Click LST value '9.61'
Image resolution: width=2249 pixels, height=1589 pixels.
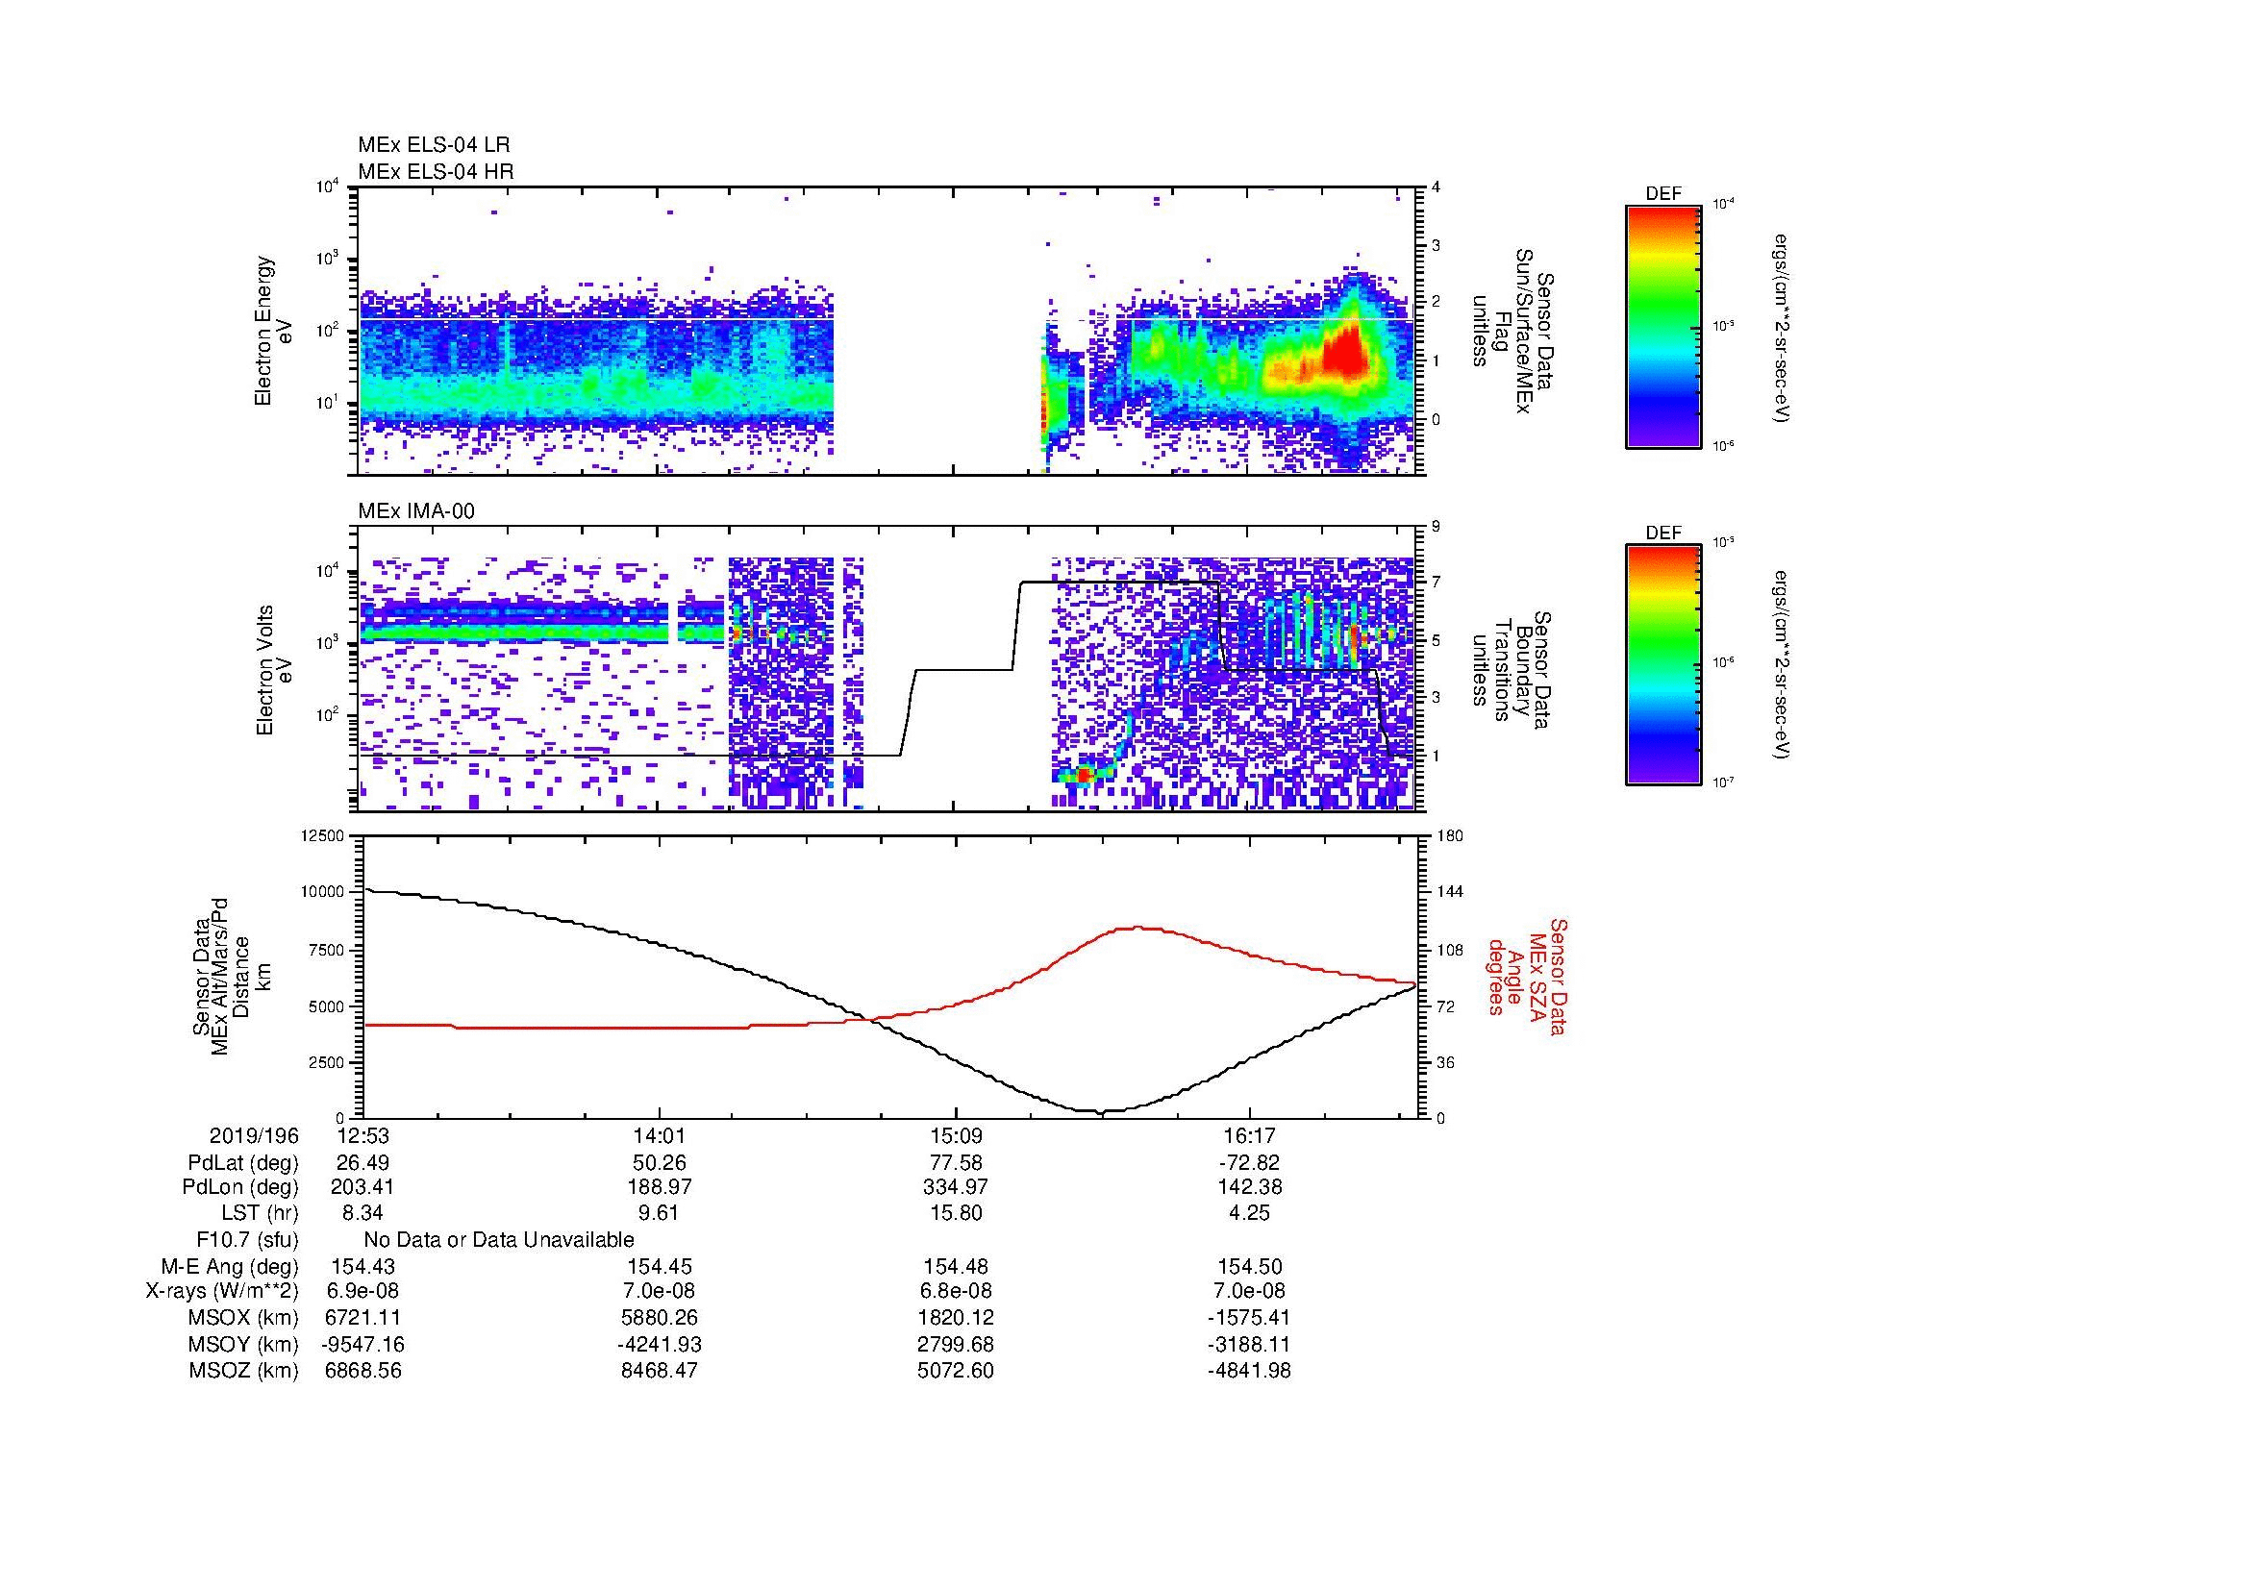660,1213
